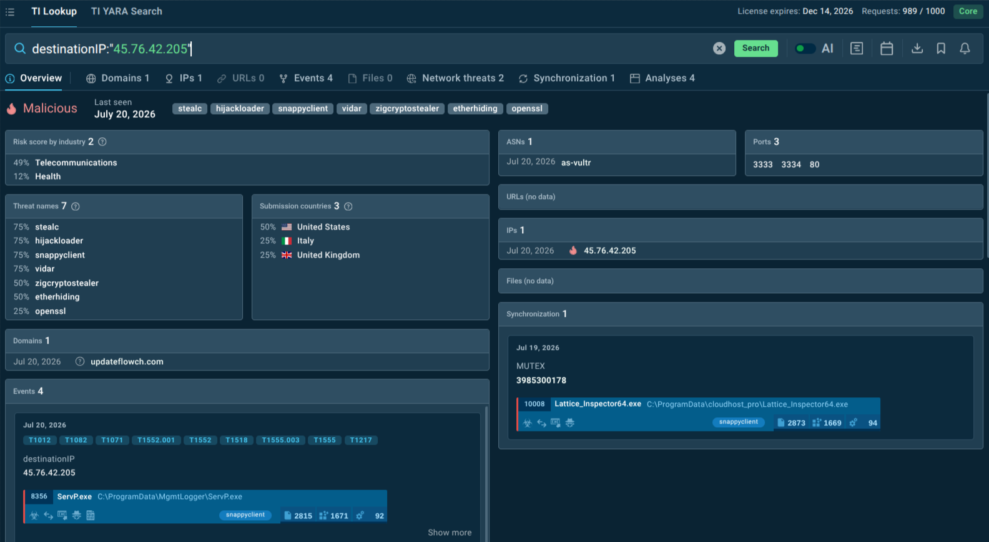Click the download results icon

(917, 49)
